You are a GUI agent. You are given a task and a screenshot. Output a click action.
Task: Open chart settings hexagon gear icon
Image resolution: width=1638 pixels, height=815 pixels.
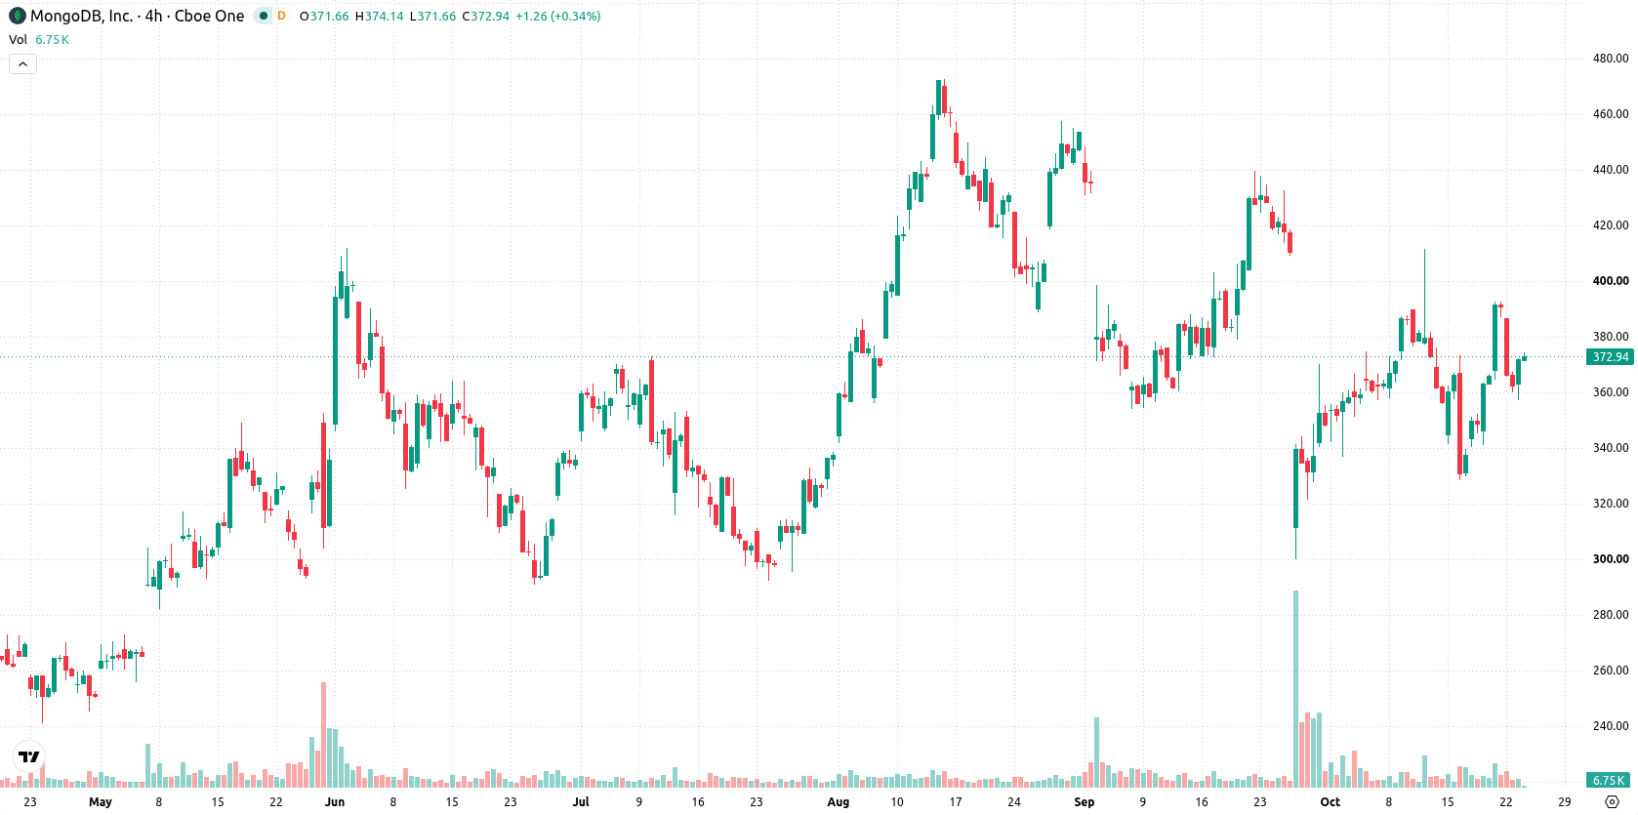coord(1612,802)
